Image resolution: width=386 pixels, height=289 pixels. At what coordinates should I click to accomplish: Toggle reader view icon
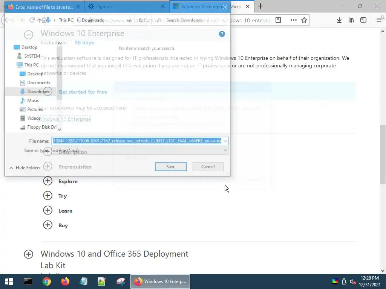(278, 20)
